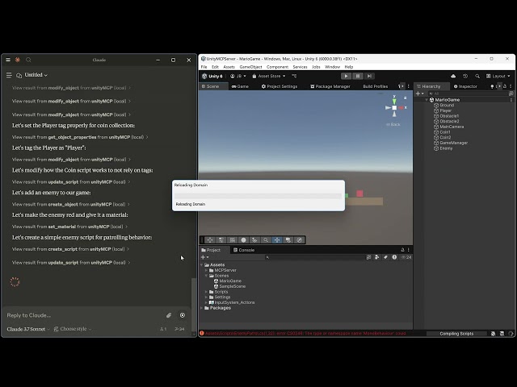The width and height of the screenshot is (517, 387).
Task: Open the JR account dropdown
Action: [x=238, y=76]
